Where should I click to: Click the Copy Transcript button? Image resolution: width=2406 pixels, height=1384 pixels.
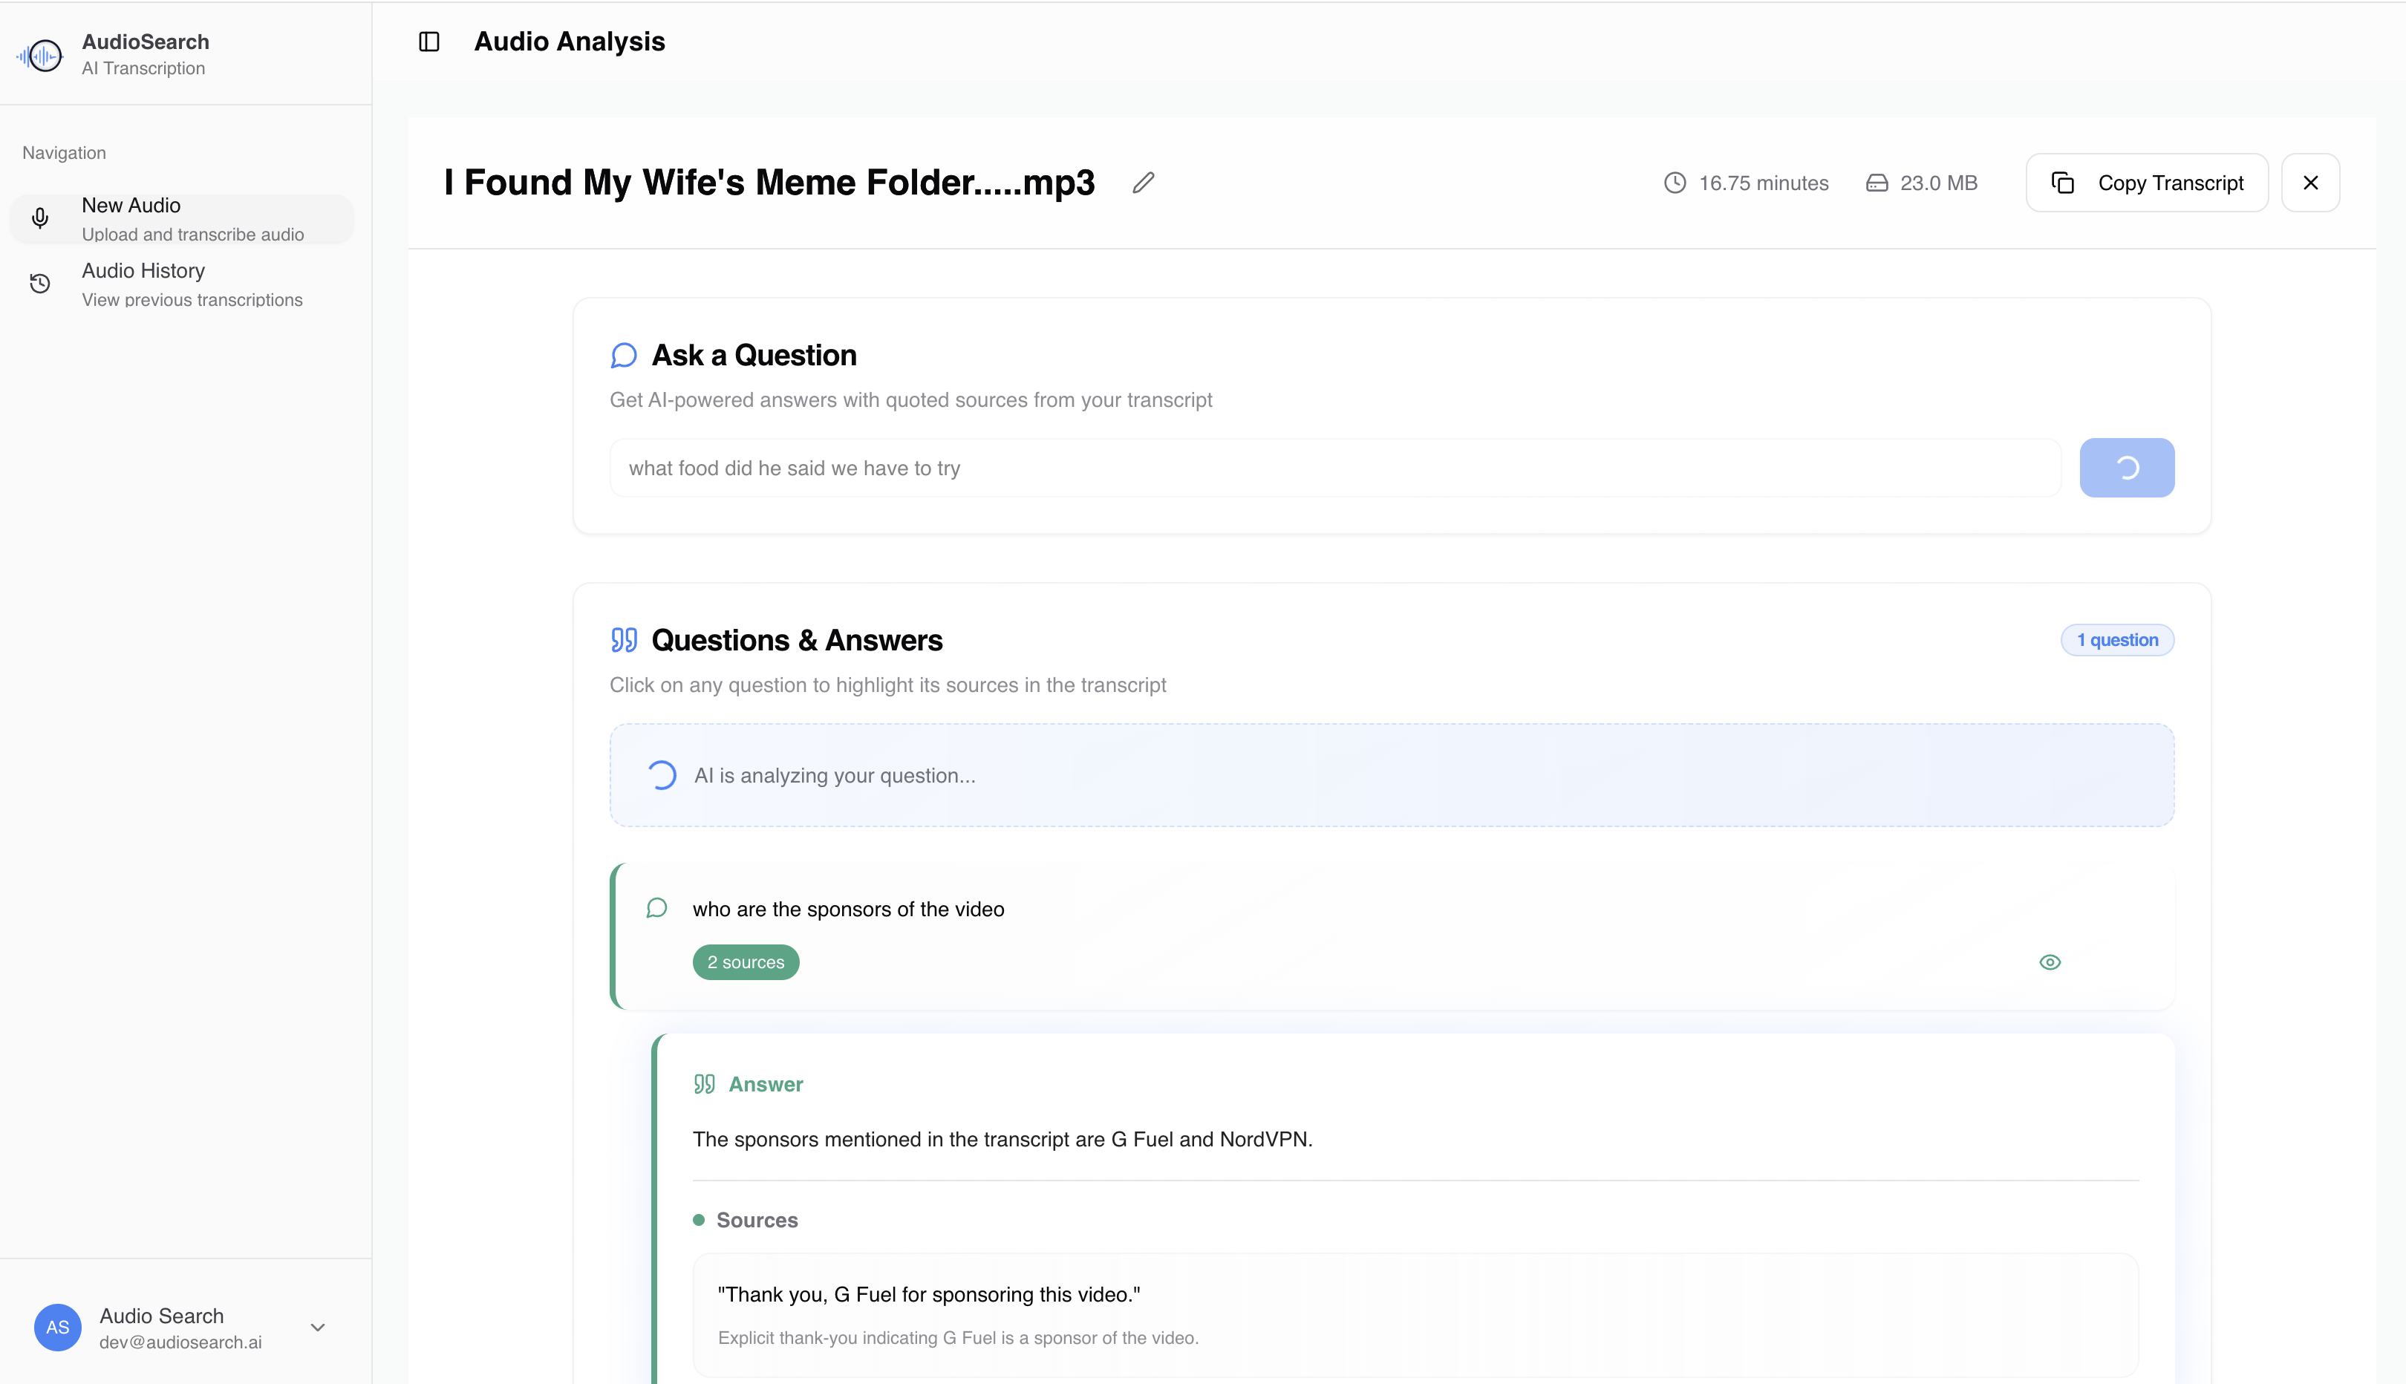coord(2147,183)
